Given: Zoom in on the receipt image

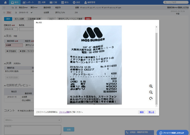Looking at the screenshot, I should pyautogui.click(x=151, y=86).
